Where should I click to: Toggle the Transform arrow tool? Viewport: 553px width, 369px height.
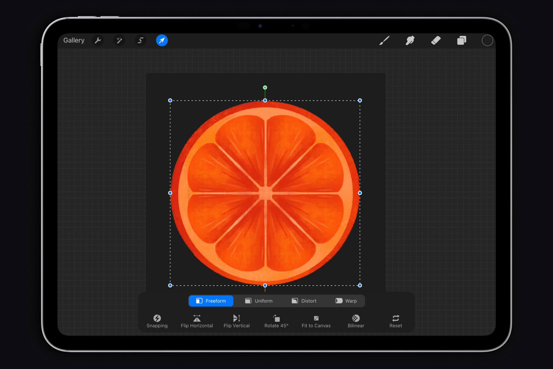pyautogui.click(x=162, y=41)
